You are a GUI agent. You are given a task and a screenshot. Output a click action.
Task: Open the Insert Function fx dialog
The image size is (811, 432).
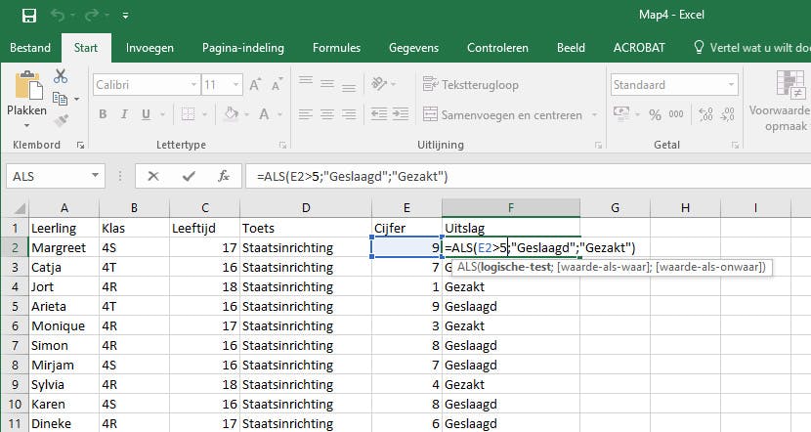tap(224, 176)
